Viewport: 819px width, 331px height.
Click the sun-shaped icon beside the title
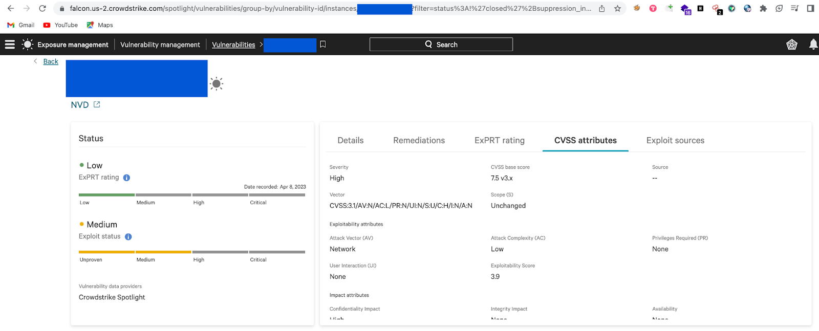pos(217,84)
